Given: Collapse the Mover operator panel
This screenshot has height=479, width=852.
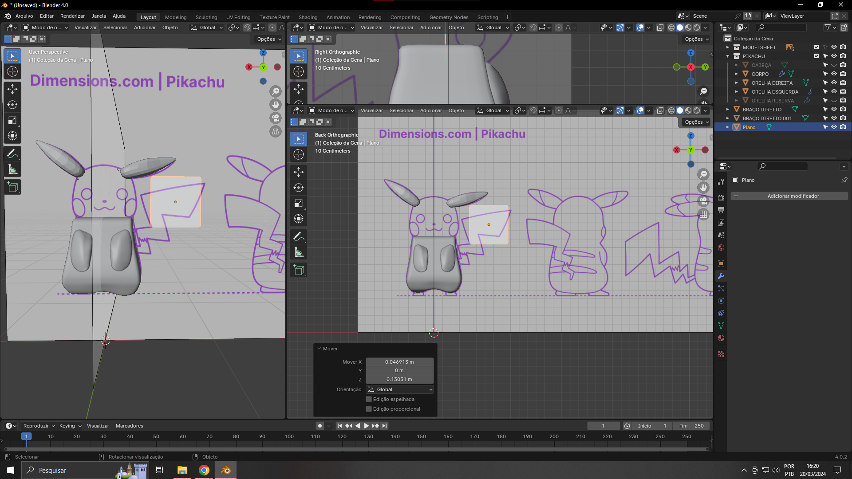Looking at the screenshot, I should (319, 349).
